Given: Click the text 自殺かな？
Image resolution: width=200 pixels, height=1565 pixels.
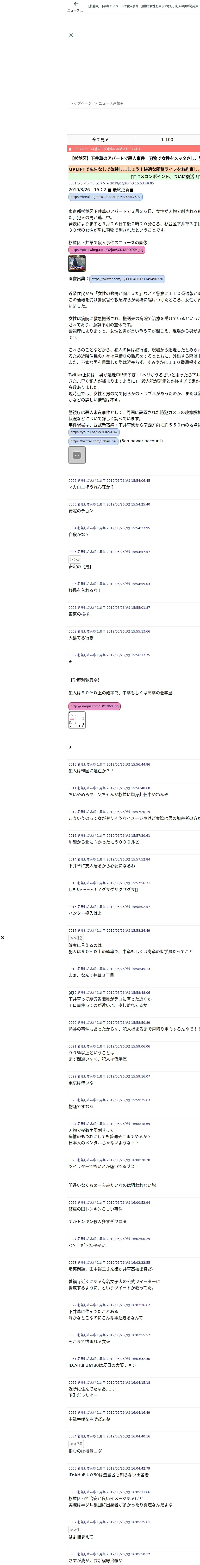Looking at the screenshot, I should [x=79, y=535].
